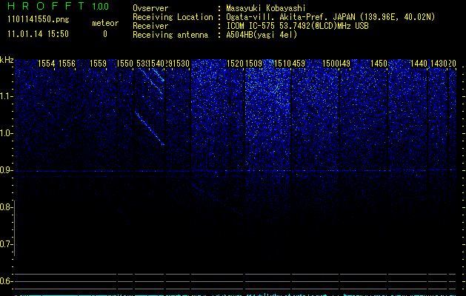Click the kHz axis unit label
The height and width of the screenshot is (296, 466).
(7, 60)
